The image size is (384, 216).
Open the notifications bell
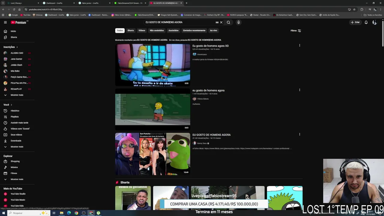[366, 22]
